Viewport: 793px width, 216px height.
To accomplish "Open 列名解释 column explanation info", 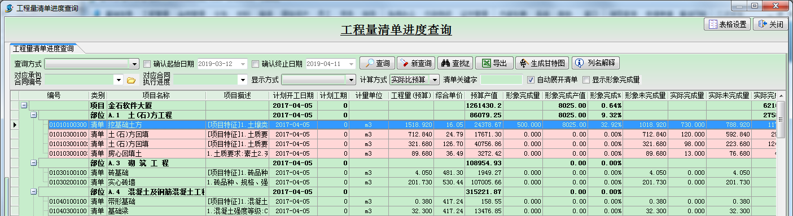I will pos(596,63).
